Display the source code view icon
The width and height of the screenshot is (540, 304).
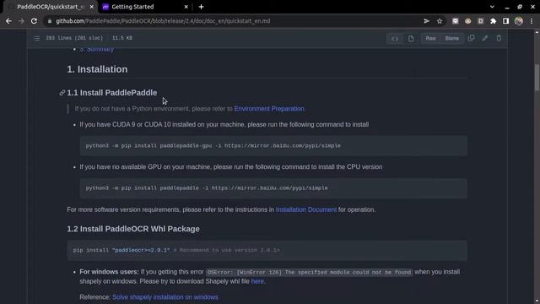(395, 38)
